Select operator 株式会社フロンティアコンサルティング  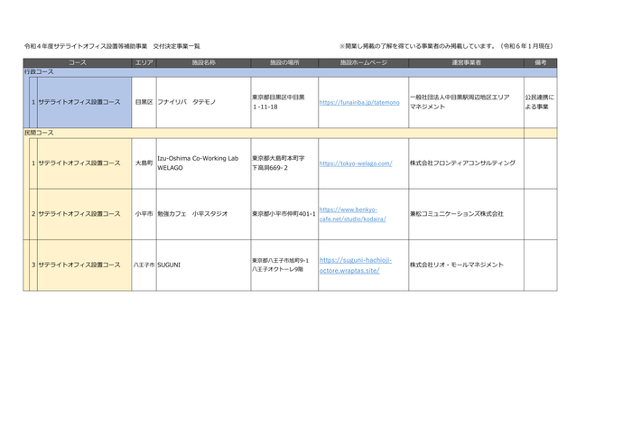[x=462, y=163]
